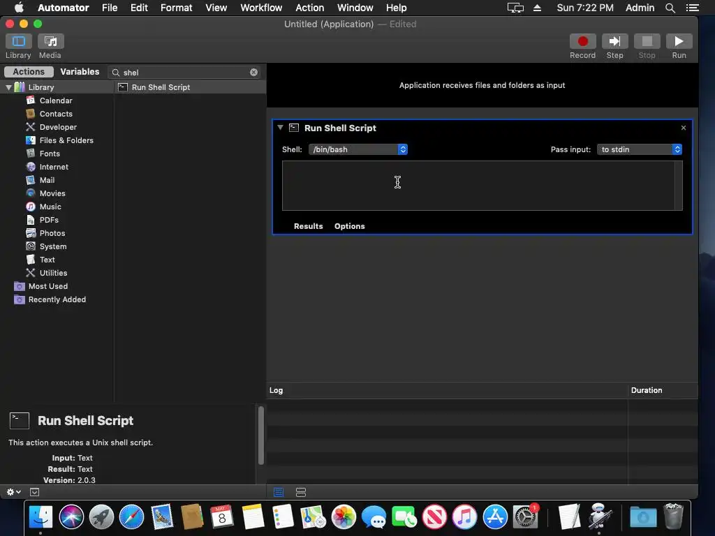Open the Trash in the Dock
The width and height of the screenshot is (715, 536).
coord(674,517)
